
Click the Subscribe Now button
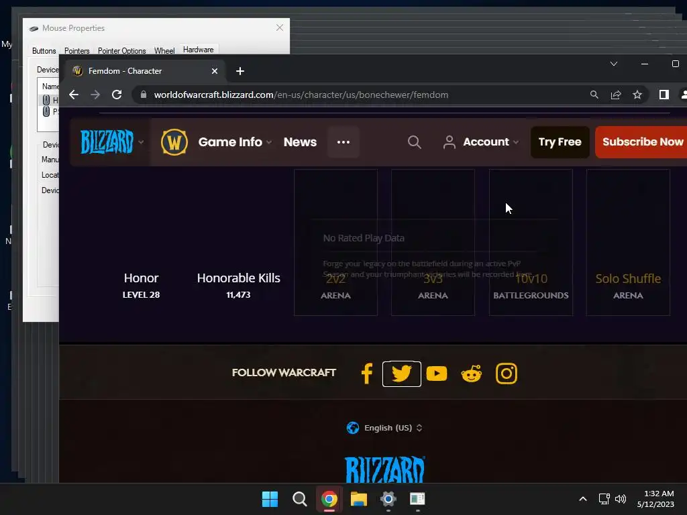point(642,142)
